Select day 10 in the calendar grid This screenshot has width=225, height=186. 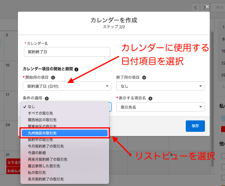point(7,65)
